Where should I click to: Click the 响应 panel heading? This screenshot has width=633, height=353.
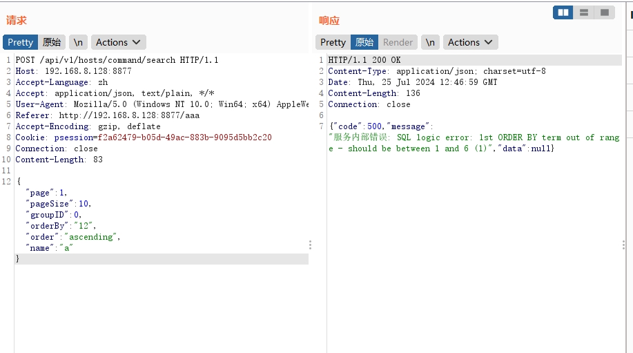pos(329,21)
